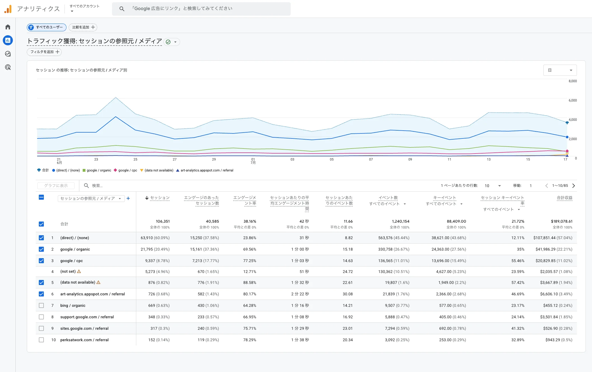Image resolution: width=592 pixels, height=372 pixels.
Task: Sort table by セッション column header
Action: 157,198
